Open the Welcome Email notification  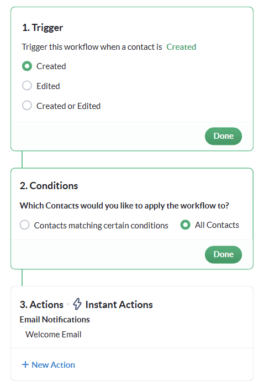pyautogui.click(x=54, y=335)
